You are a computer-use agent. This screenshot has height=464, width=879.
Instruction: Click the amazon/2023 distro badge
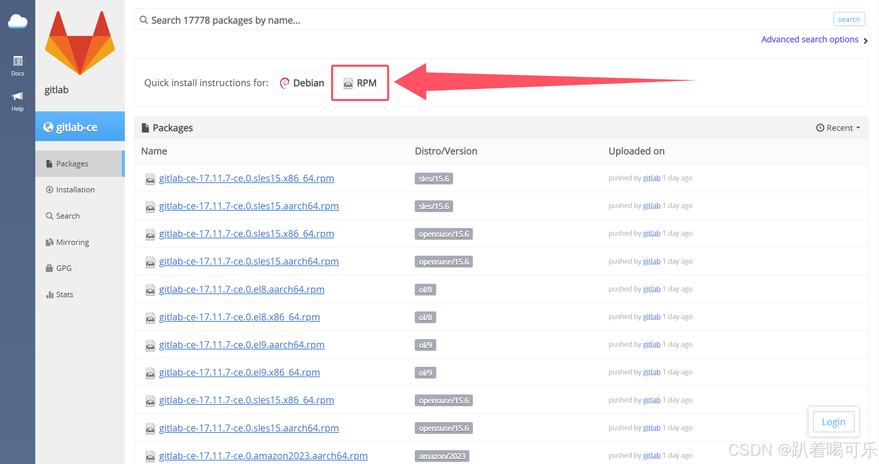(x=442, y=456)
